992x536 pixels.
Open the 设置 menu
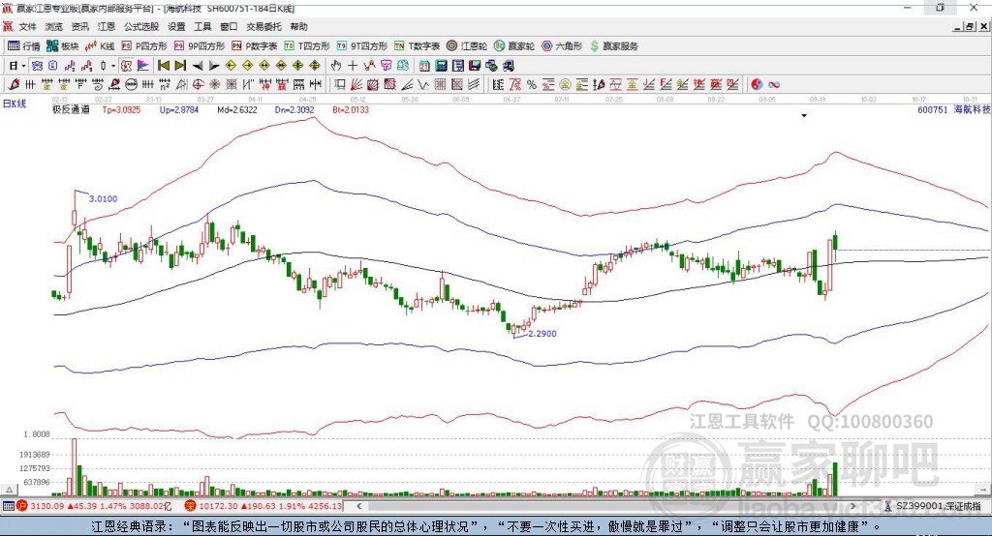coord(176,26)
